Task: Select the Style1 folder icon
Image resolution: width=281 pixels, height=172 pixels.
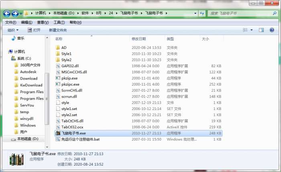Action: pyautogui.click(x=58, y=54)
